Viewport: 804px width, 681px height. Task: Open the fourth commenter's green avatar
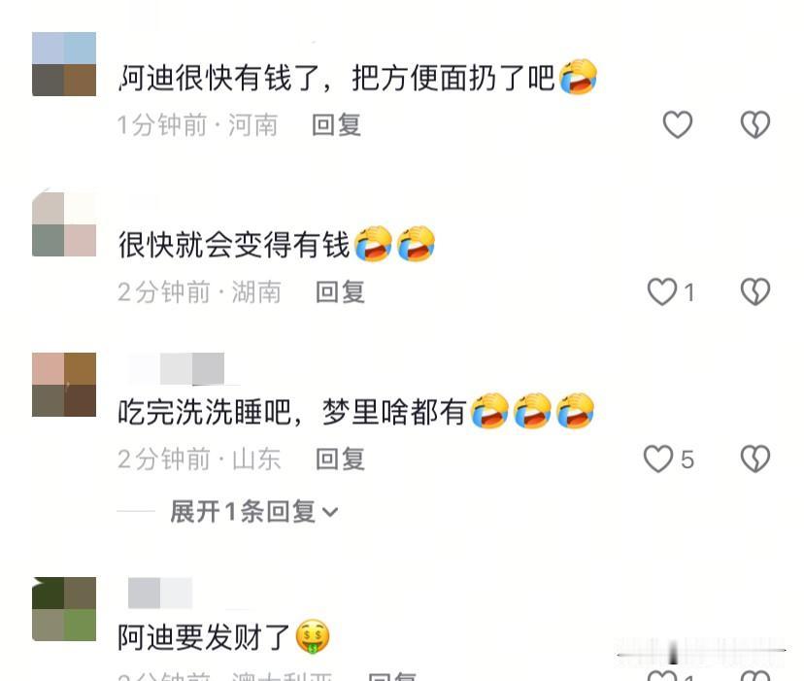(x=64, y=609)
